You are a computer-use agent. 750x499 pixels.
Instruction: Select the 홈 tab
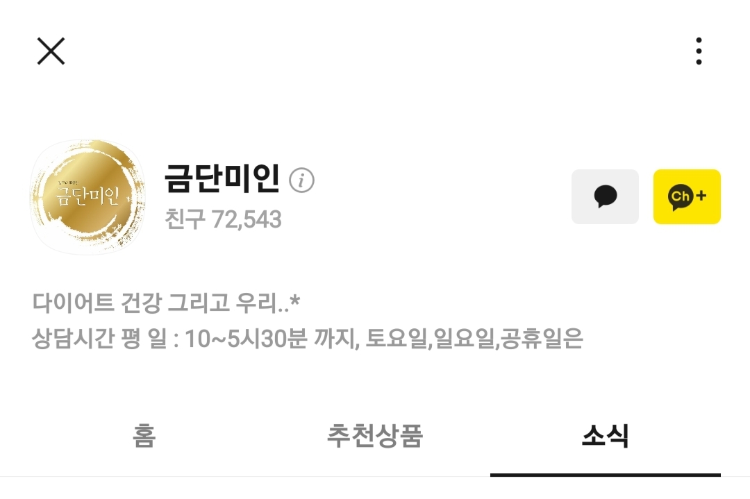click(x=144, y=436)
